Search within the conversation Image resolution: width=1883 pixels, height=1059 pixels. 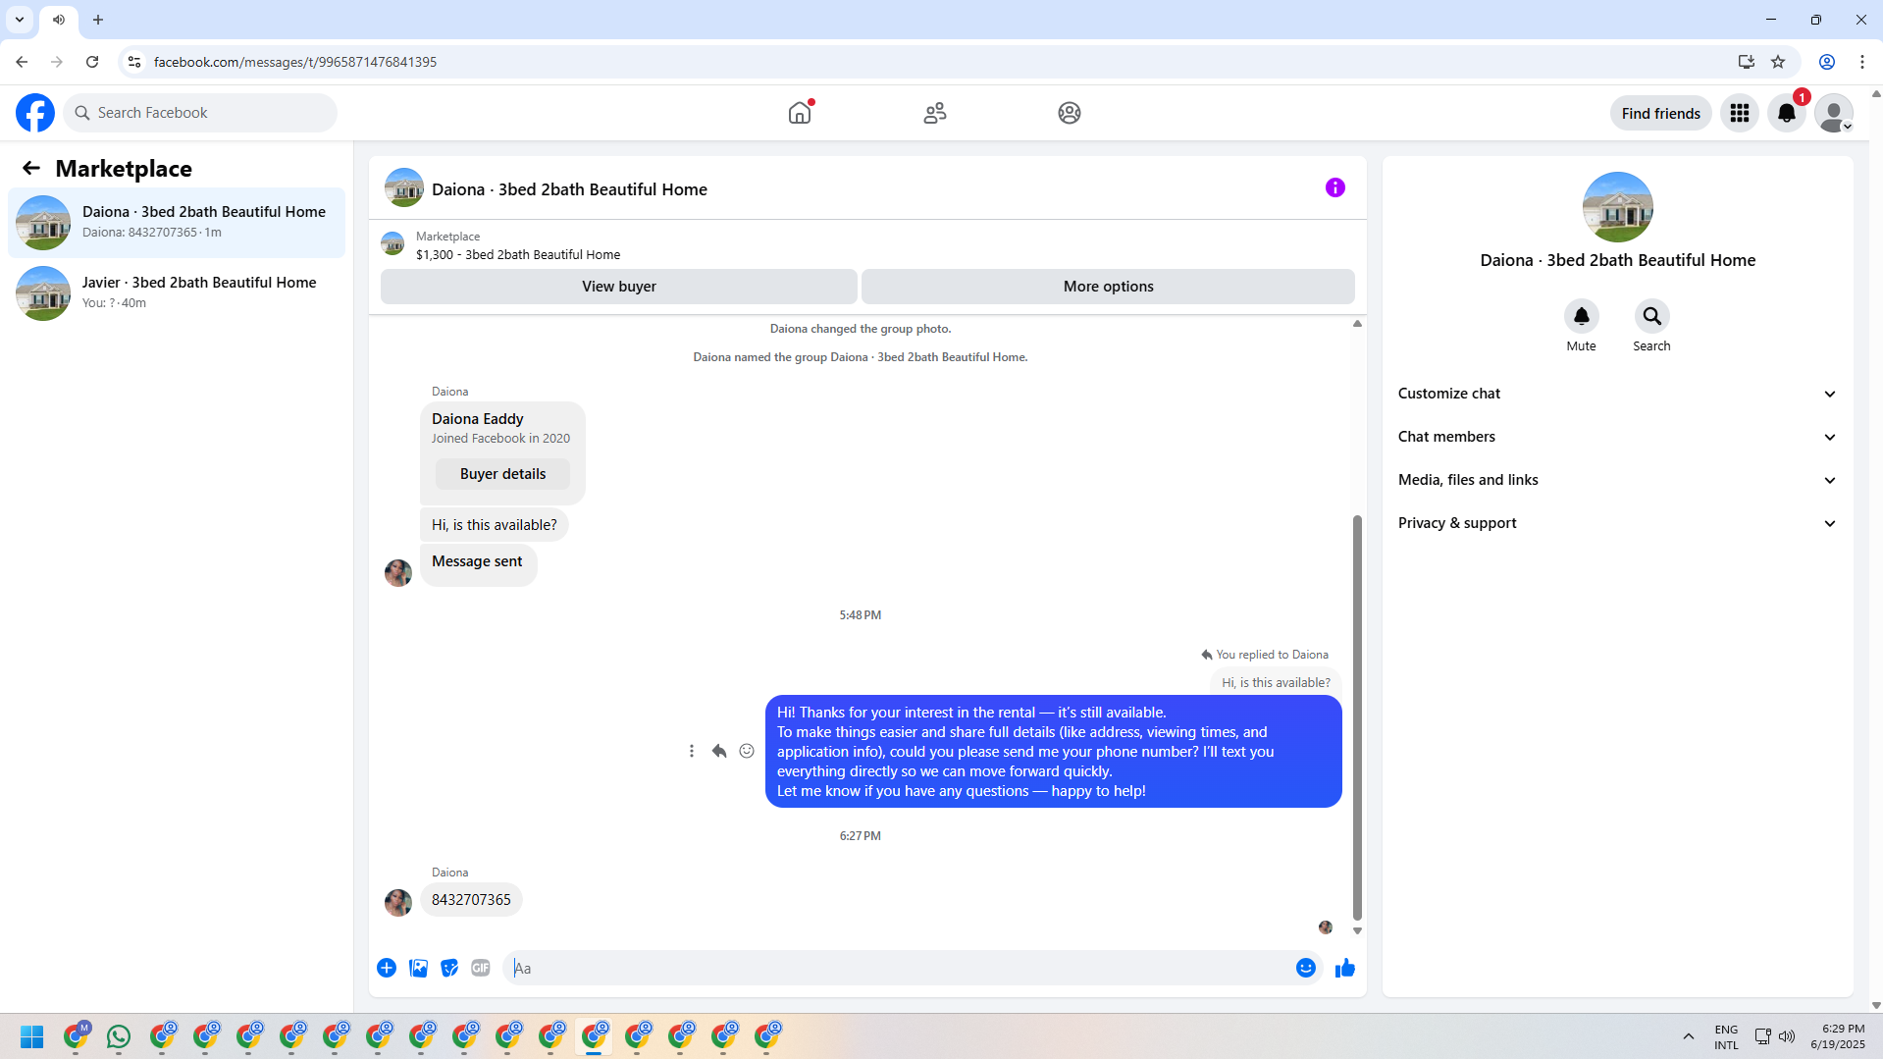(1652, 316)
